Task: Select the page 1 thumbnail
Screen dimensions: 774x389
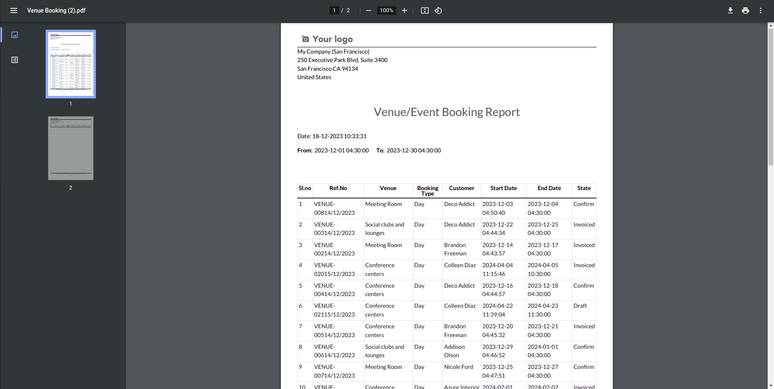Action: tap(71, 64)
